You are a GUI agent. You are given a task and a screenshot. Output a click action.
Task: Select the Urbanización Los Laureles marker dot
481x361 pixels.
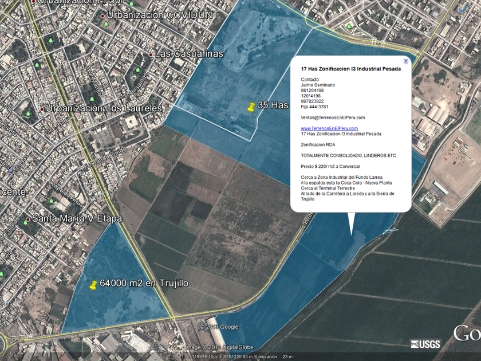(42, 109)
